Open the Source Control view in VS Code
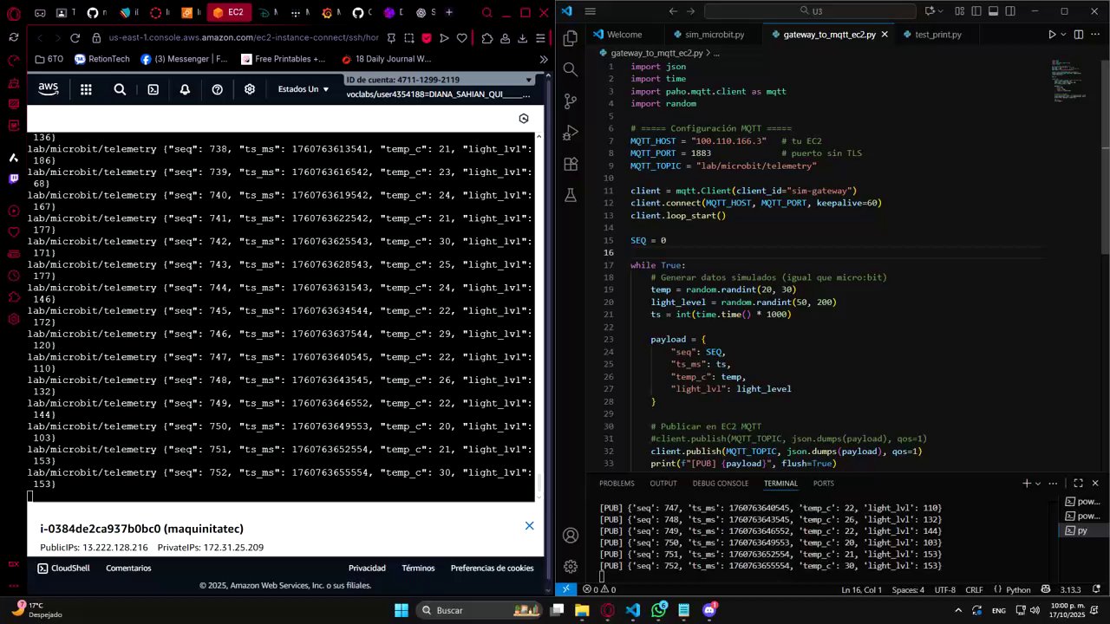The width and height of the screenshot is (1110, 624). point(571,101)
